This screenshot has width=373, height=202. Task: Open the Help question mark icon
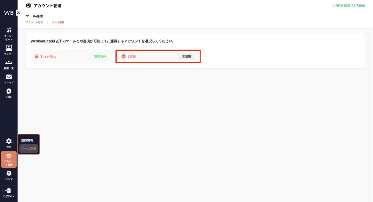[x=9, y=174]
